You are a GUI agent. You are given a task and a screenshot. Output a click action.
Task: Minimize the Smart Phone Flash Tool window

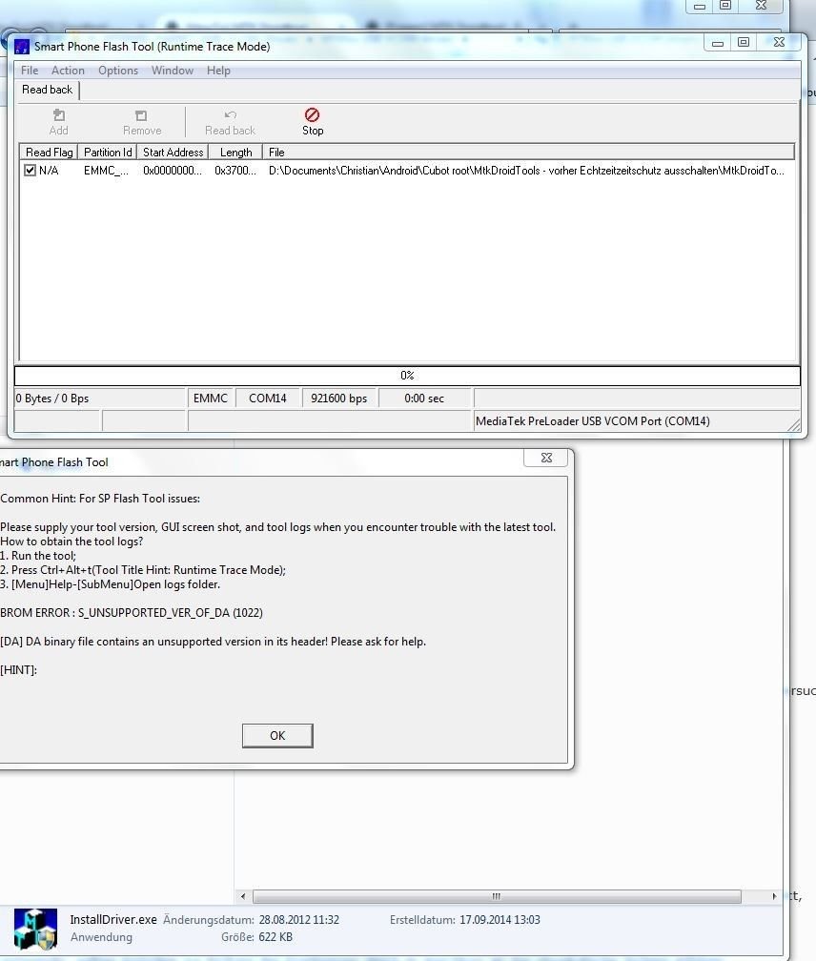tap(718, 42)
